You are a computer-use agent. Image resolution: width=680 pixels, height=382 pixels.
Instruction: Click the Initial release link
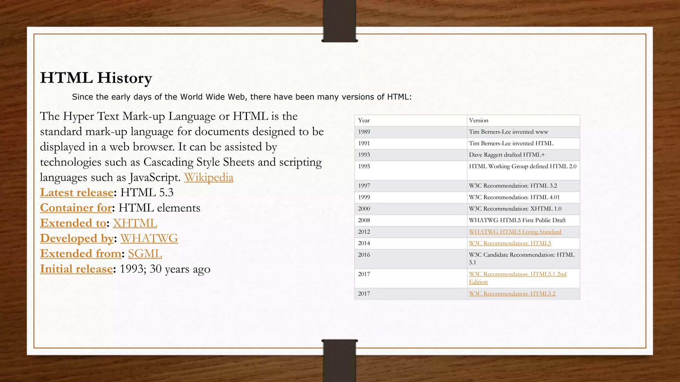76,269
